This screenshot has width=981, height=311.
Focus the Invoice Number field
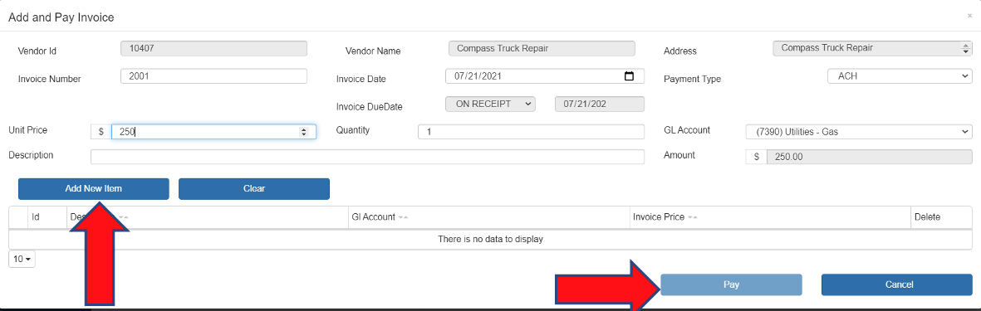pyautogui.click(x=214, y=76)
